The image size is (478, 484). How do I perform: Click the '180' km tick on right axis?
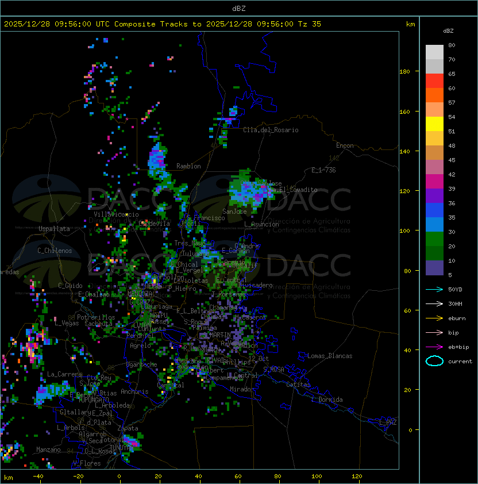coord(404,72)
